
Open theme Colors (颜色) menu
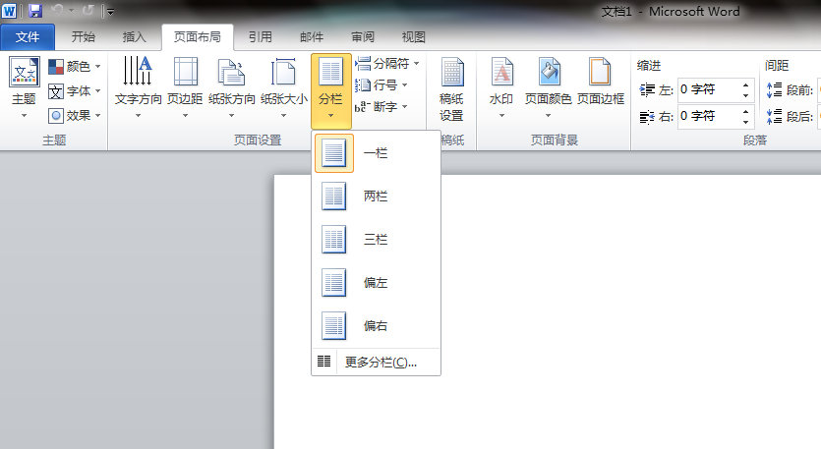[x=74, y=67]
